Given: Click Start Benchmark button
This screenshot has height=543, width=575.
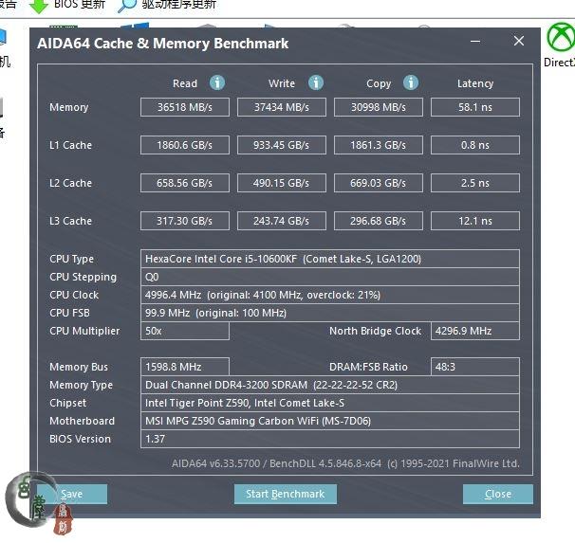Looking at the screenshot, I should pos(286,494).
